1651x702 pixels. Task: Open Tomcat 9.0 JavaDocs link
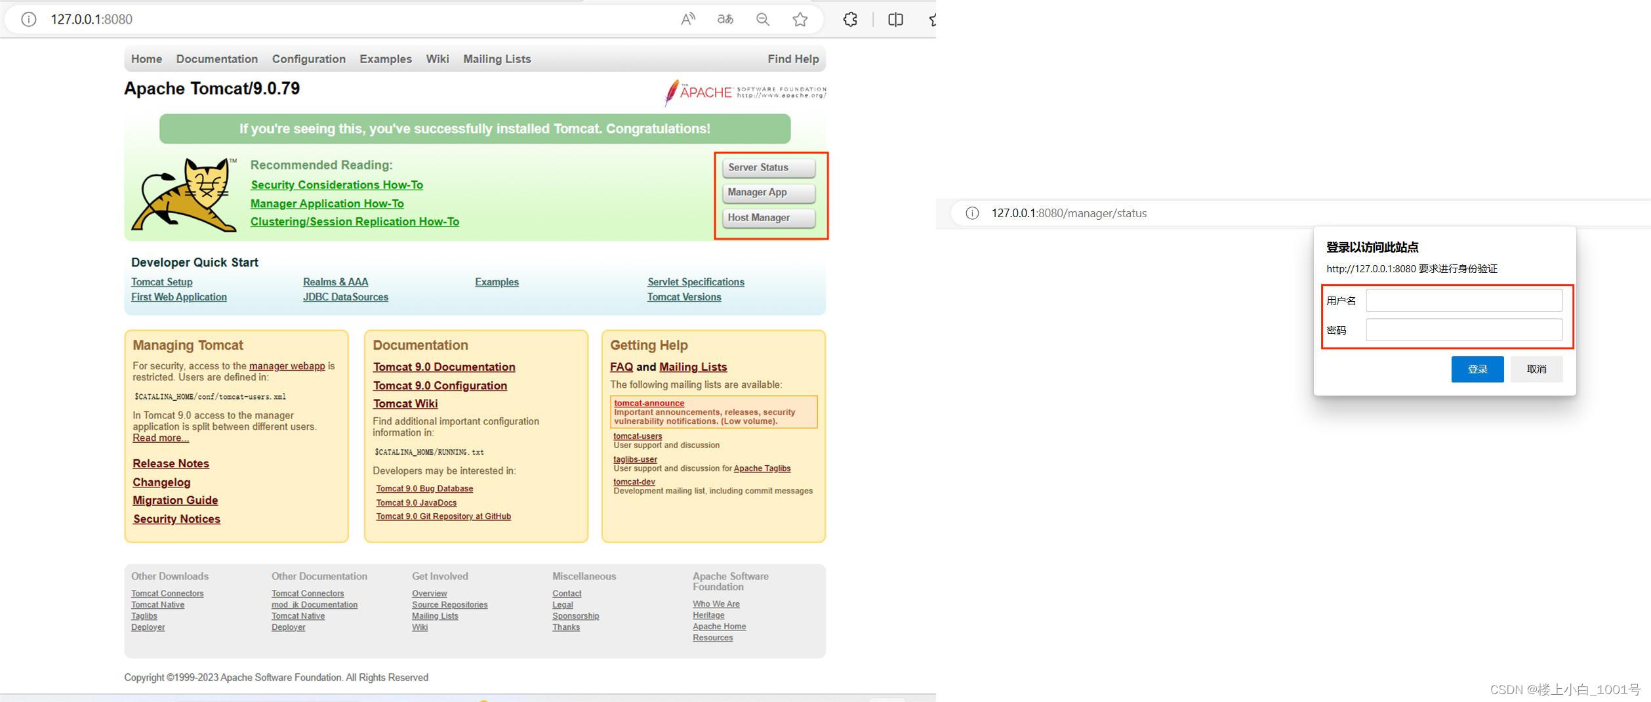pyautogui.click(x=417, y=503)
